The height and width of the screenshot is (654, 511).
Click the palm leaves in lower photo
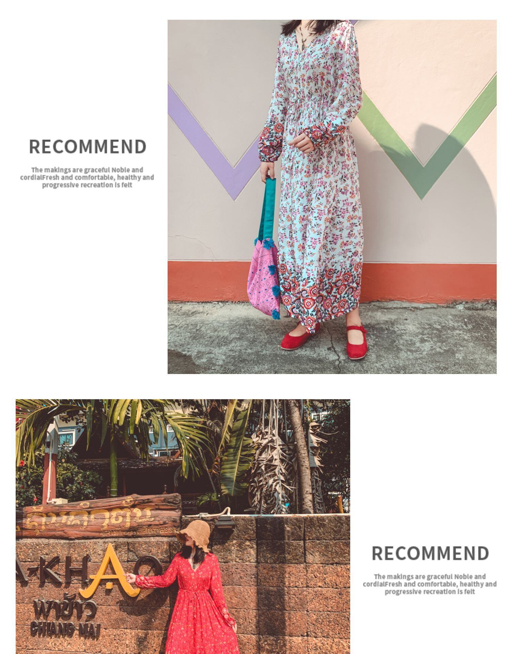point(112,429)
